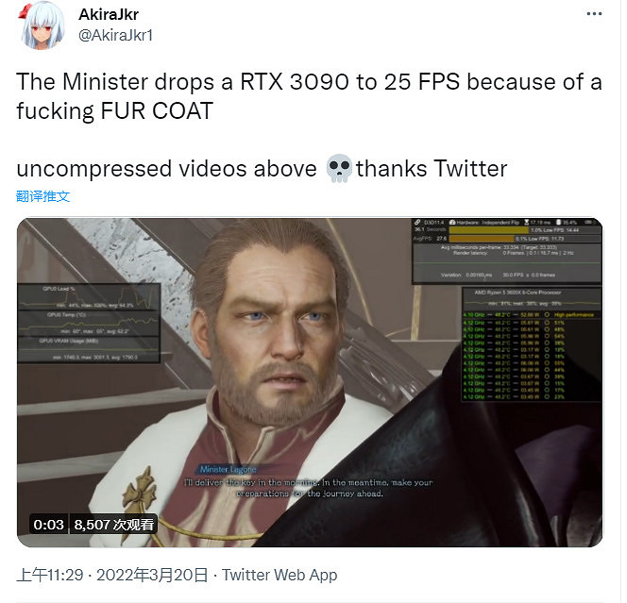627x603 pixels.
Task: Click the 0.1% Low FPS orange bar
Action: [482, 239]
